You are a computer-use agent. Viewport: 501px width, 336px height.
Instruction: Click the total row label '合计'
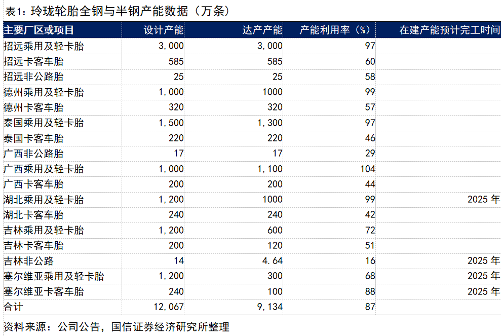click(x=13, y=307)
